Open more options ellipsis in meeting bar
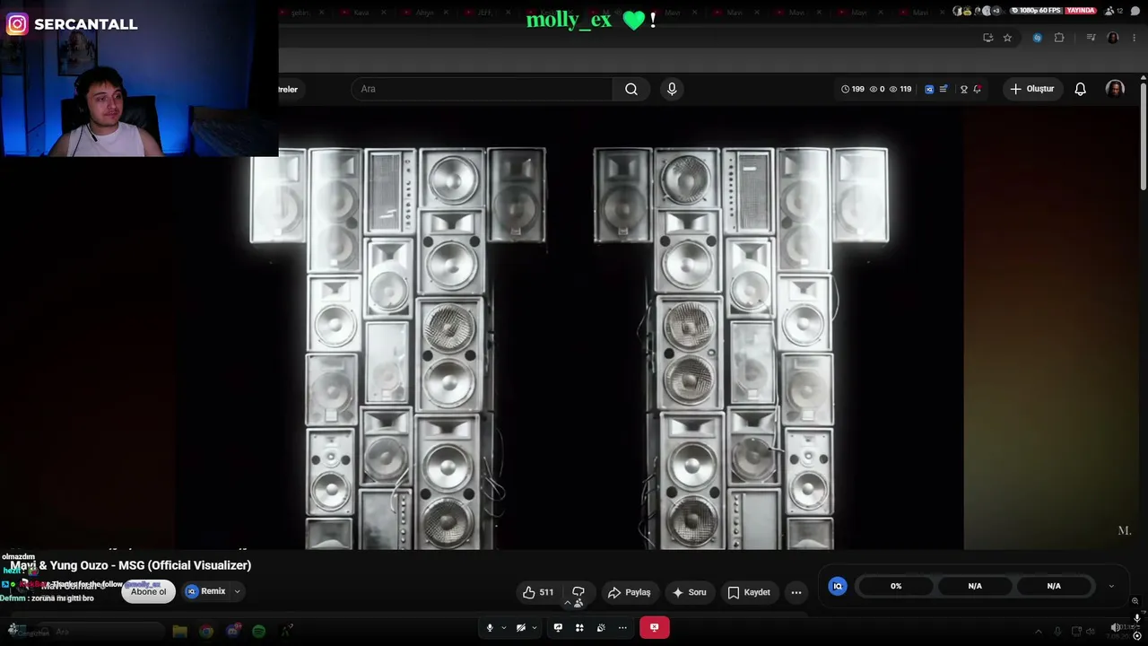This screenshot has height=646, width=1148. 622,627
